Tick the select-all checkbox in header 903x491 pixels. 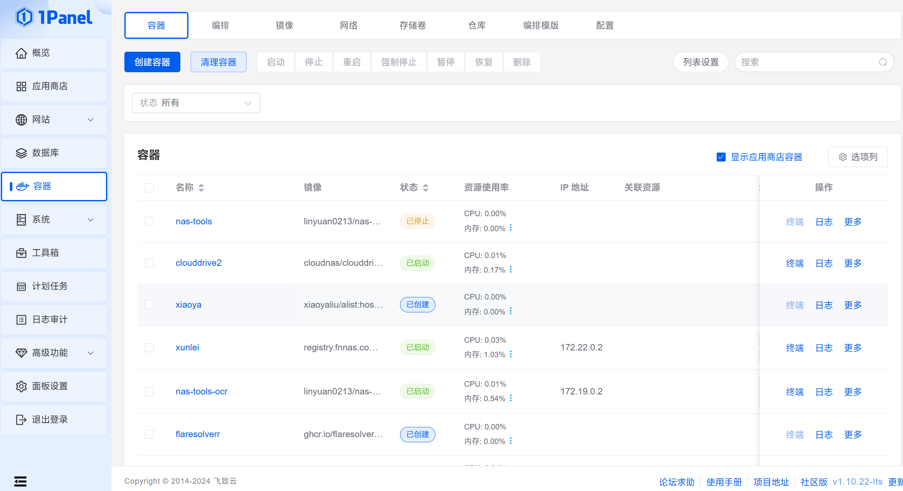tap(149, 188)
